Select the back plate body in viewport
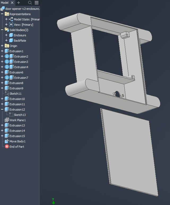This screenshot has width=170, height=205. [x=129, y=152]
